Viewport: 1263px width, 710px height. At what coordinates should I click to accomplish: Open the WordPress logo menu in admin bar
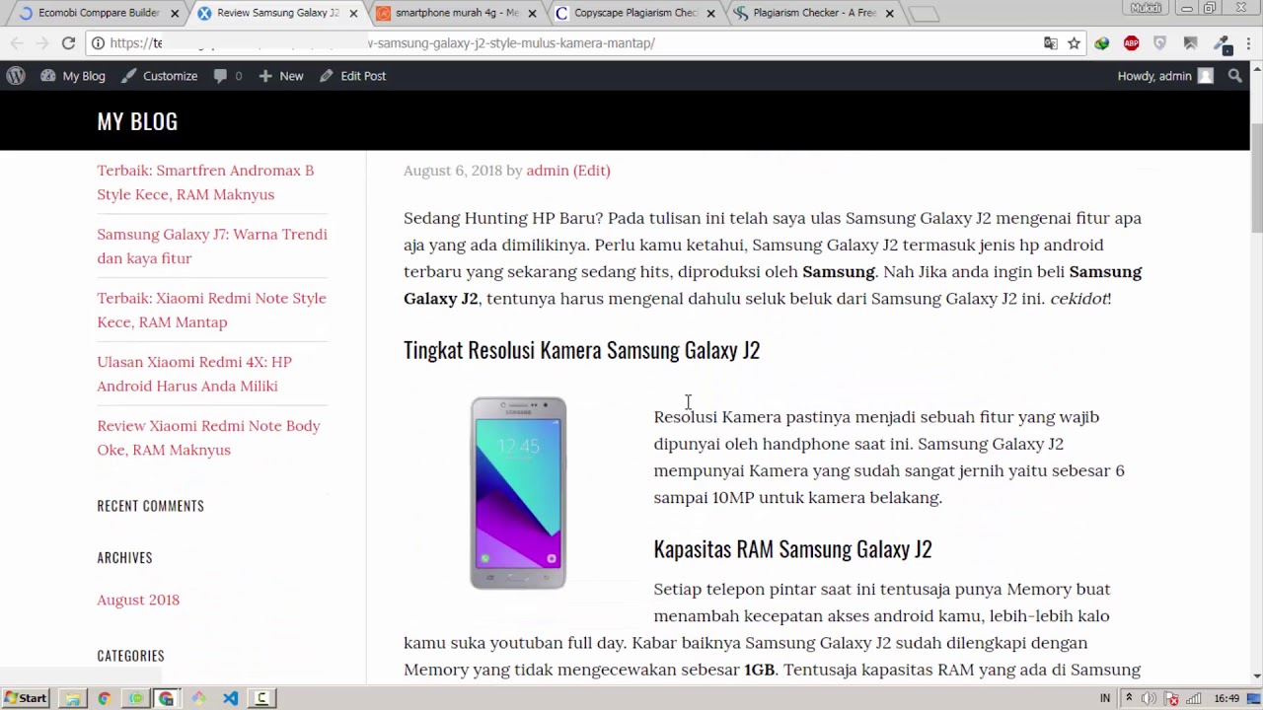pyautogui.click(x=16, y=76)
